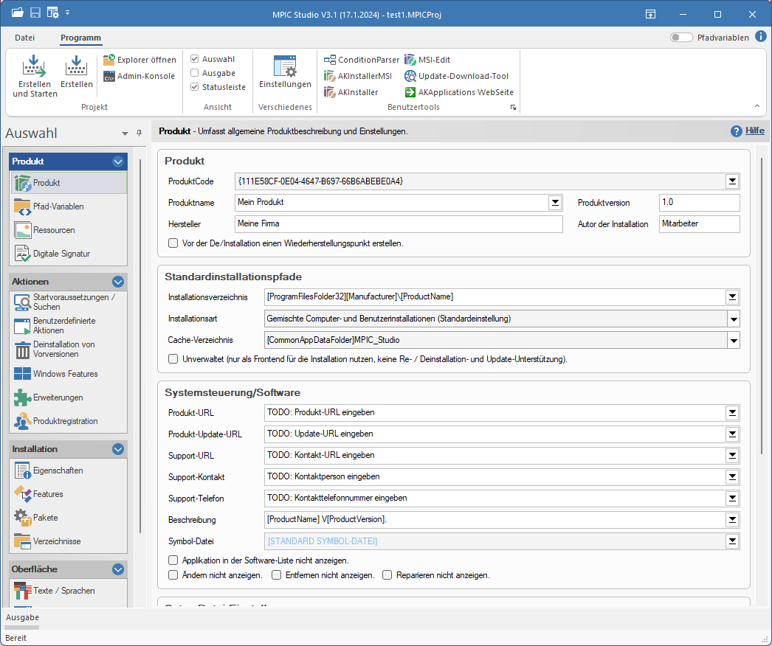Open Startvoraussetzungen / Suchen

click(x=69, y=302)
